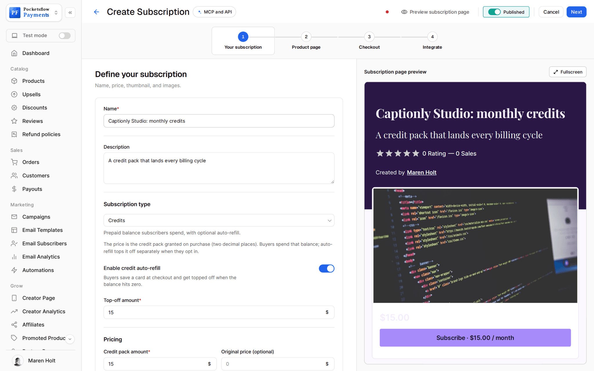Image resolution: width=594 pixels, height=371 pixels.
Task: Click the Payouts dollar icon
Action: [x=14, y=189]
